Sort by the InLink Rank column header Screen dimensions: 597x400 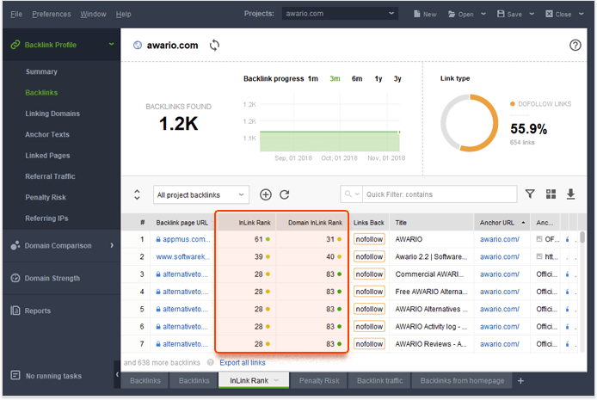[x=246, y=223]
